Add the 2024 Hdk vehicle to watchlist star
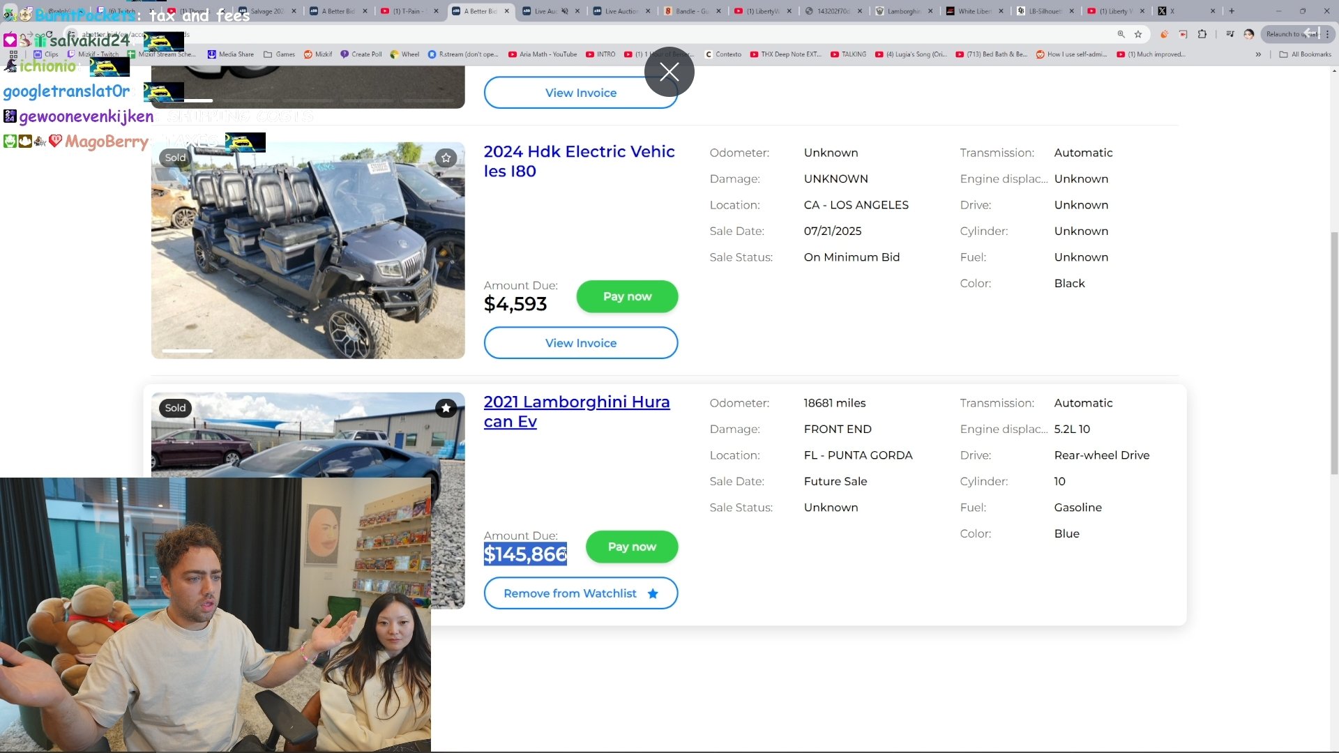Image resolution: width=1339 pixels, height=753 pixels. 446,158
